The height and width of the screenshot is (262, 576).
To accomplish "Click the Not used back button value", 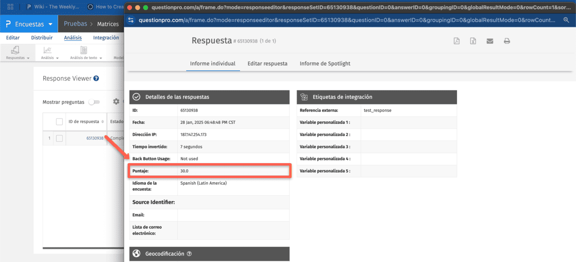I will click(189, 158).
